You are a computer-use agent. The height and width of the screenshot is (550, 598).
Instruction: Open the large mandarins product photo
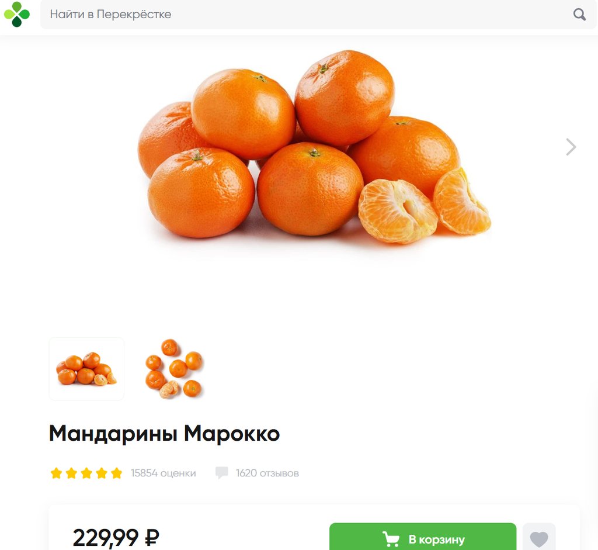[x=314, y=147]
